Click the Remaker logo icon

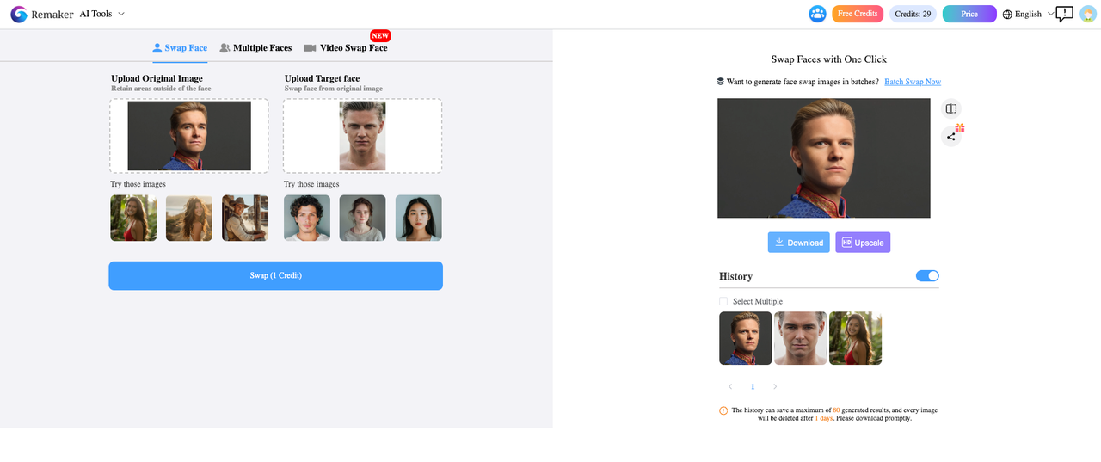(19, 14)
